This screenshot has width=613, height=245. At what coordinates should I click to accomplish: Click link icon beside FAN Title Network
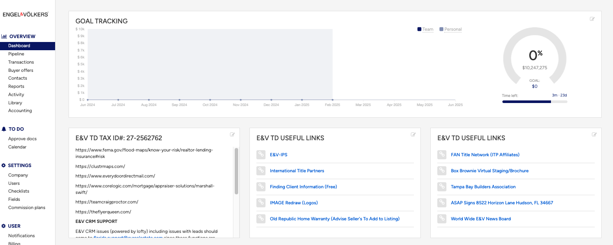coord(442,155)
